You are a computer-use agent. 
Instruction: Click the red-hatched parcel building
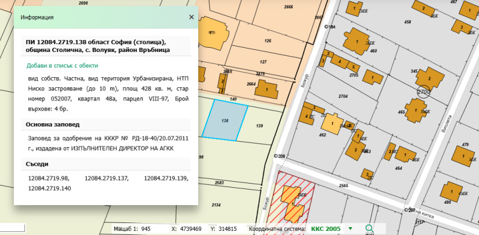click(293, 203)
